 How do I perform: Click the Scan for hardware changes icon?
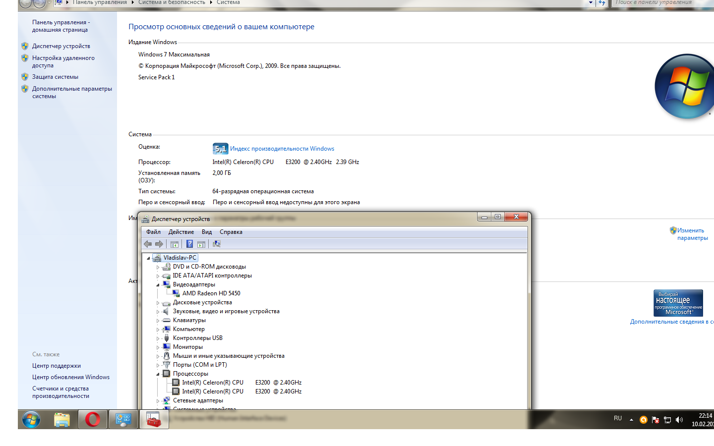tap(217, 244)
